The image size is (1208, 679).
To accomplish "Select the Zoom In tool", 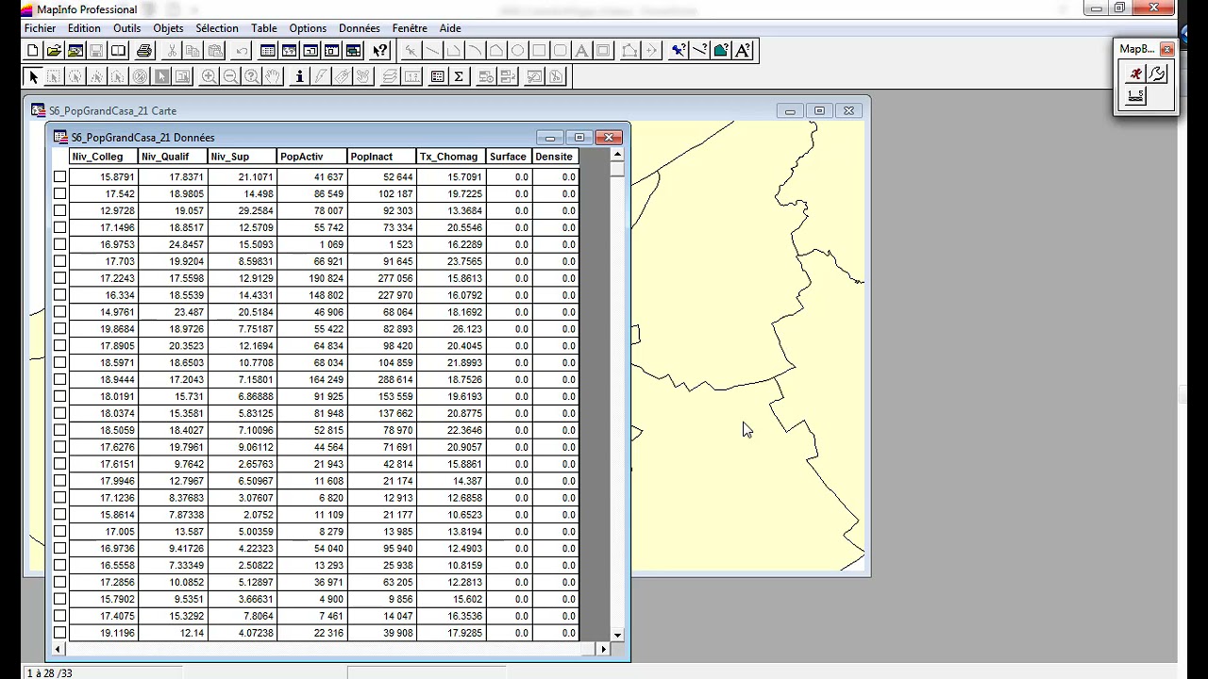I will 209,76.
